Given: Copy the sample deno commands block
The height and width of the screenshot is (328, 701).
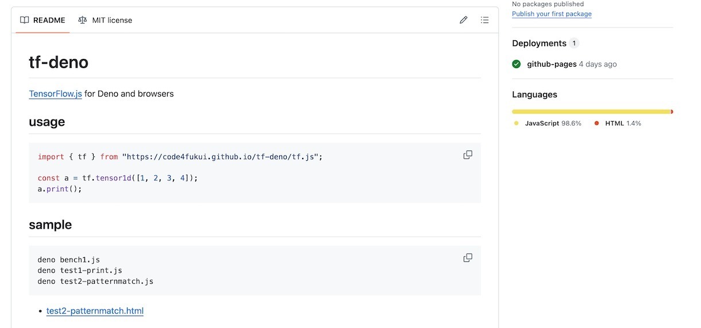Looking at the screenshot, I should click(x=468, y=258).
